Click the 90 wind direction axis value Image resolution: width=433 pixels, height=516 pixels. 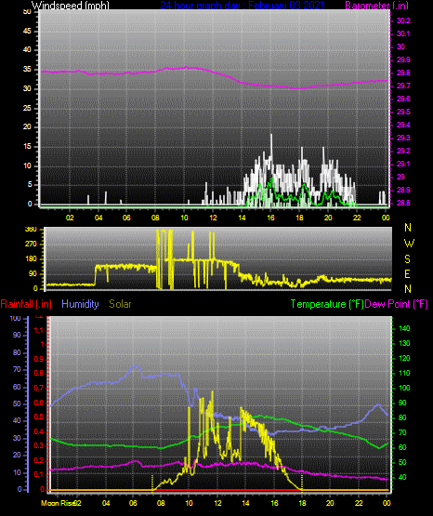pos(33,274)
